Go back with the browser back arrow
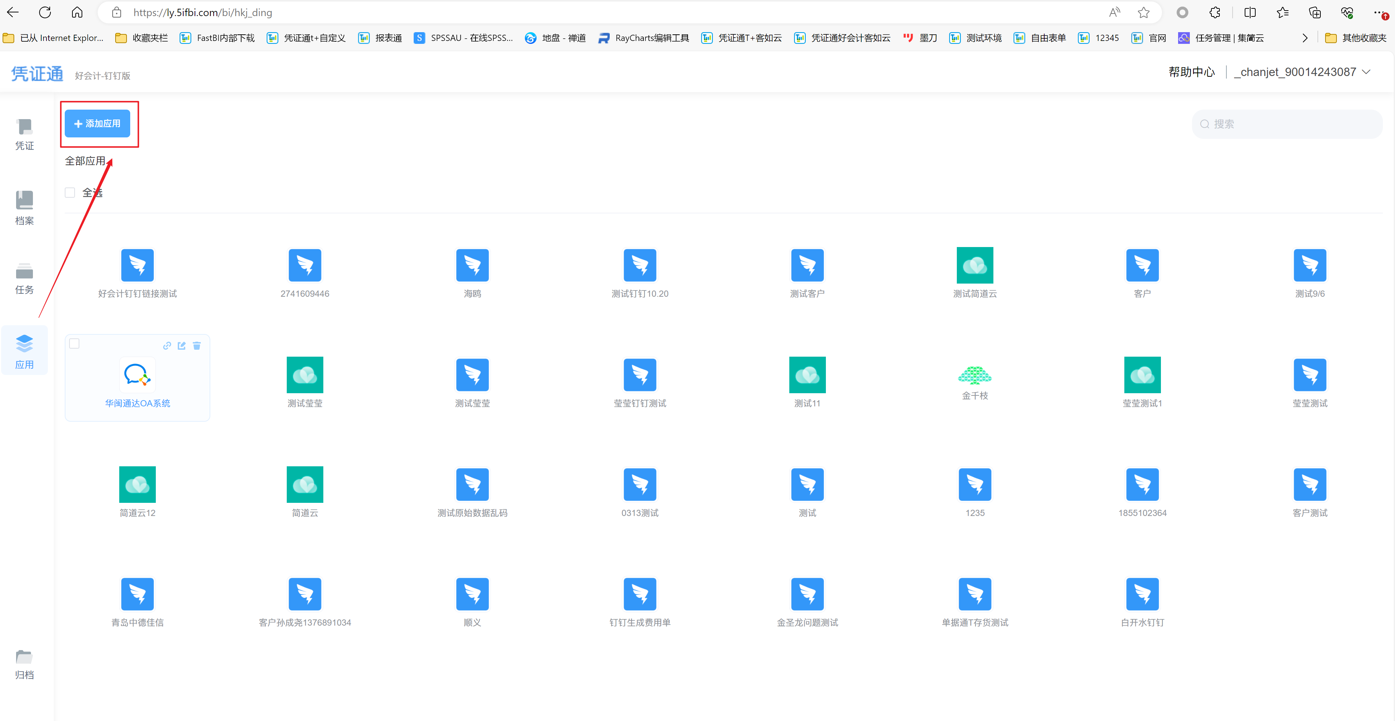This screenshot has height=721, width=1395. click(x=12, y=12)
